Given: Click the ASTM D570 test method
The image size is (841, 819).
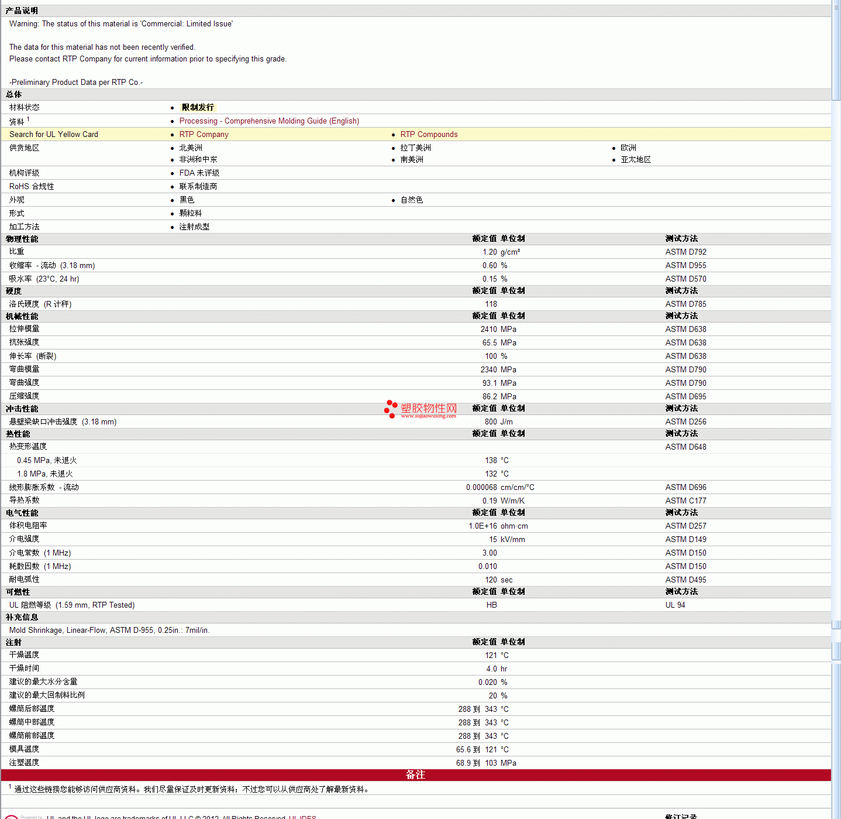Looking at the screenshot, I should coord(686,279).
